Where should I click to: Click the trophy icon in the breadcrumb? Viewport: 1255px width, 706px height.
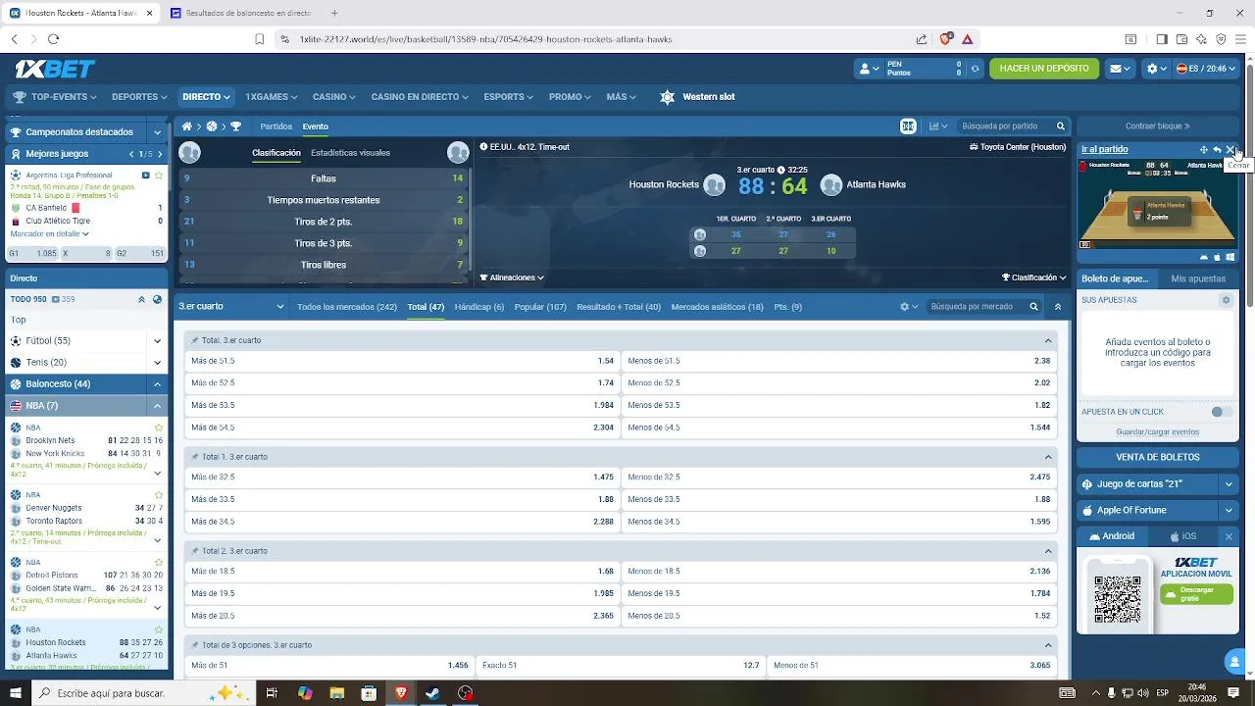235,126
